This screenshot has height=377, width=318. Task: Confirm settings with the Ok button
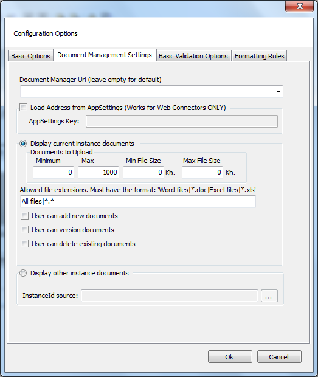230,356
